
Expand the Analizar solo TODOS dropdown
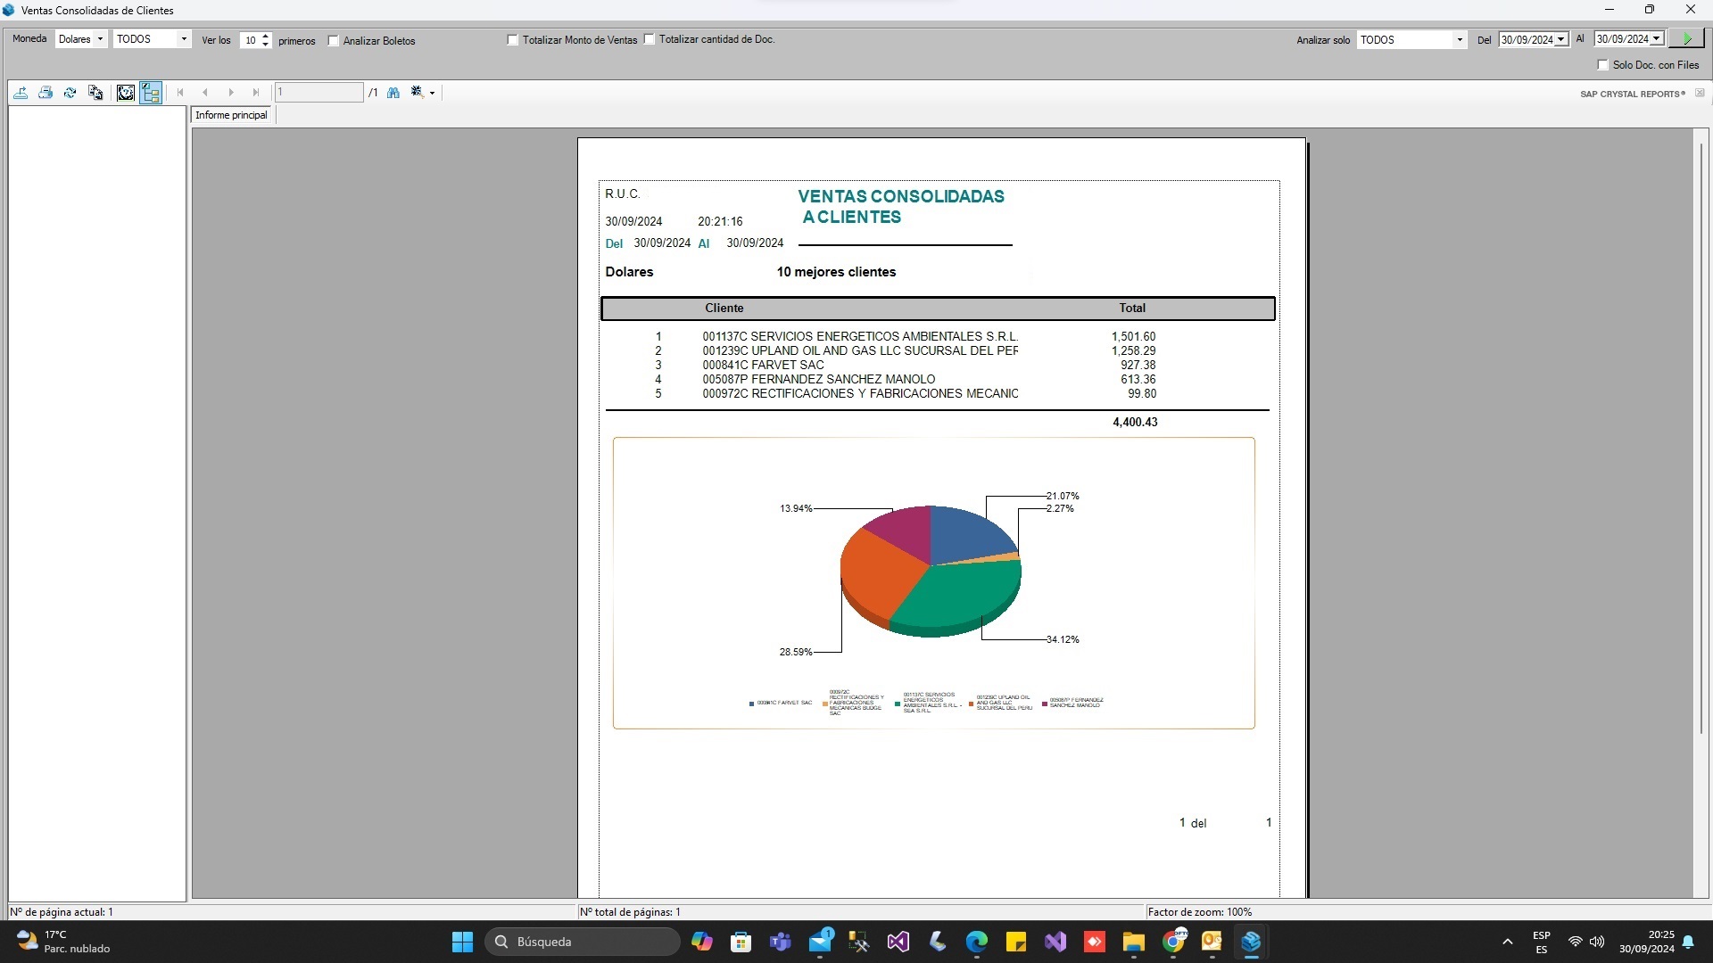[x=1460, y=40]
